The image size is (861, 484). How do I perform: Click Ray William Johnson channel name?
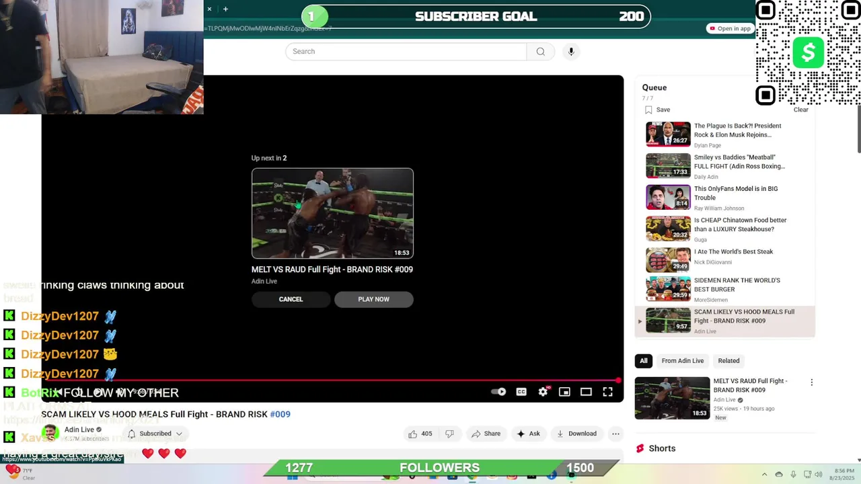[719, 208]
